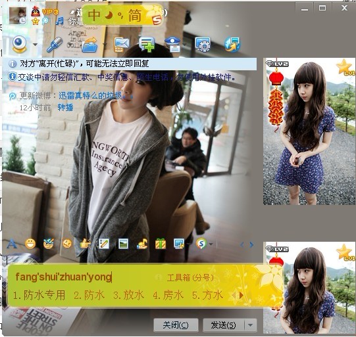
Task: Toggle 中 Chinese/English input mode
Action: tap(94, 15)
